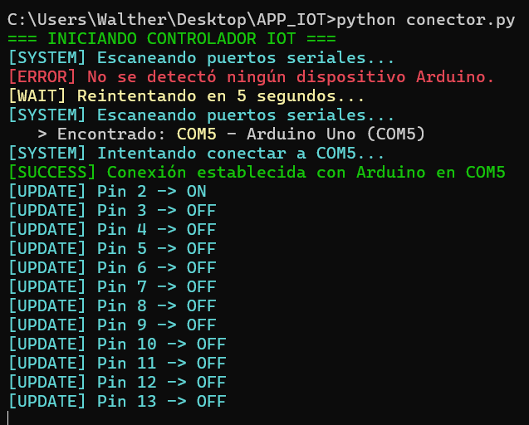Click the Pin 6 OFF update line
Viewport: 529px width, 425px height.
[x=112, y=268]
